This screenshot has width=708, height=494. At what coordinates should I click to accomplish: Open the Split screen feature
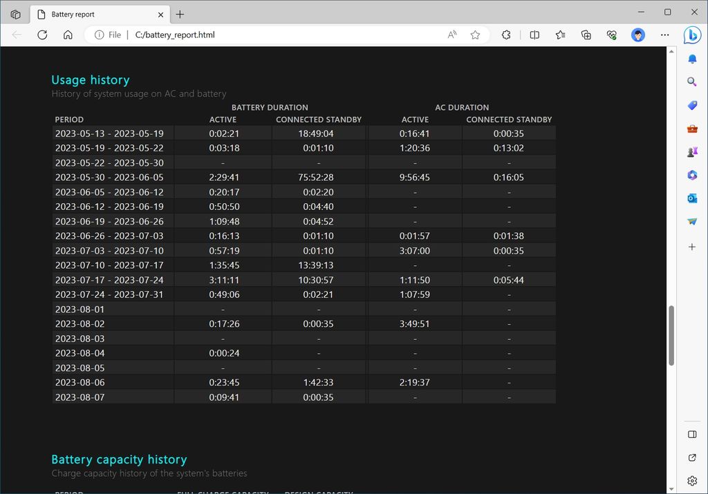(534, 35)
